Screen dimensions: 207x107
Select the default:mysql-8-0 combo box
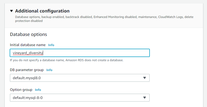coord(80,98)
